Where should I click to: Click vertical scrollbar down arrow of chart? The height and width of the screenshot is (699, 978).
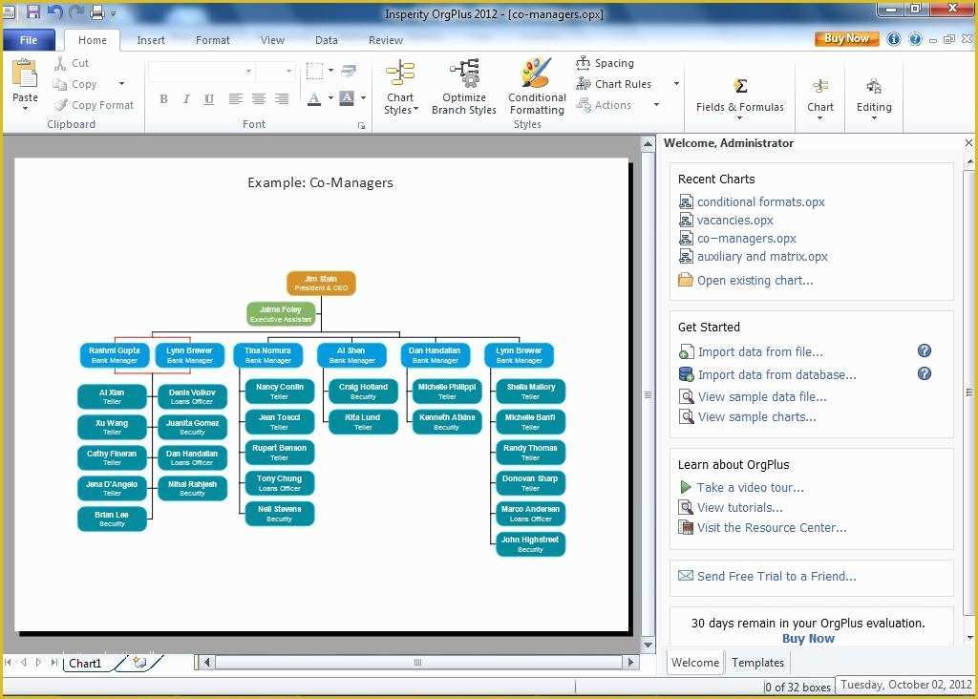[648, 645]
